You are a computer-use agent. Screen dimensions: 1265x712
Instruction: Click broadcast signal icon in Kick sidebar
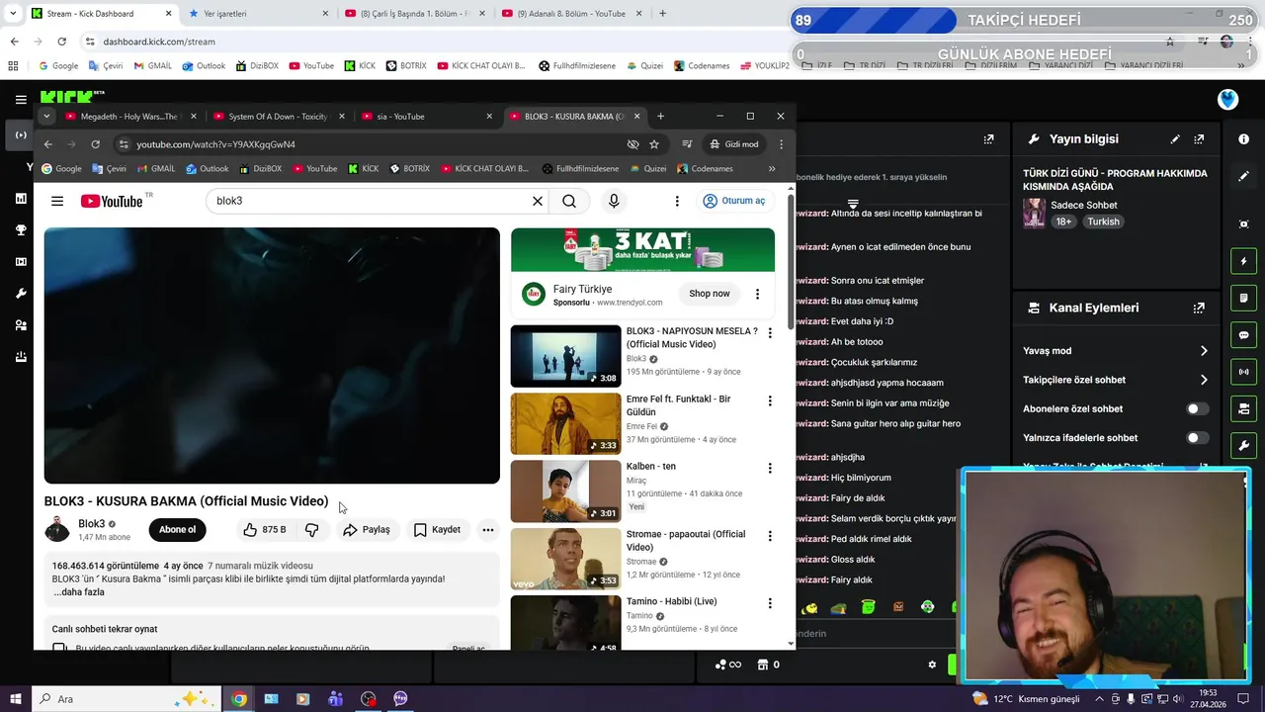coord(1243,372)
